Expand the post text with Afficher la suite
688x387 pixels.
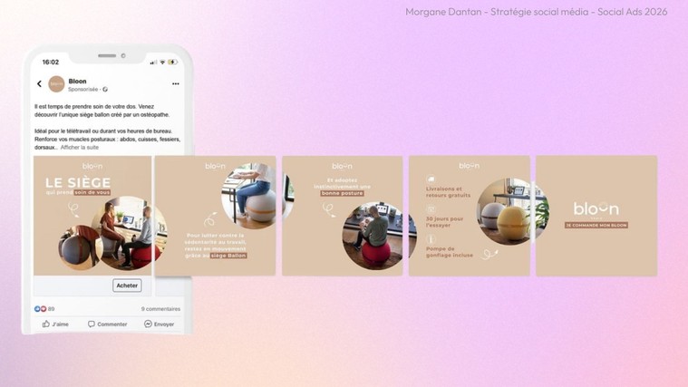click(80, 148)
